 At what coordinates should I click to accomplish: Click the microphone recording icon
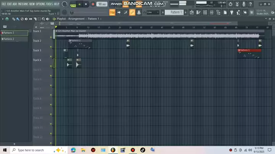[x=244, y=4]
